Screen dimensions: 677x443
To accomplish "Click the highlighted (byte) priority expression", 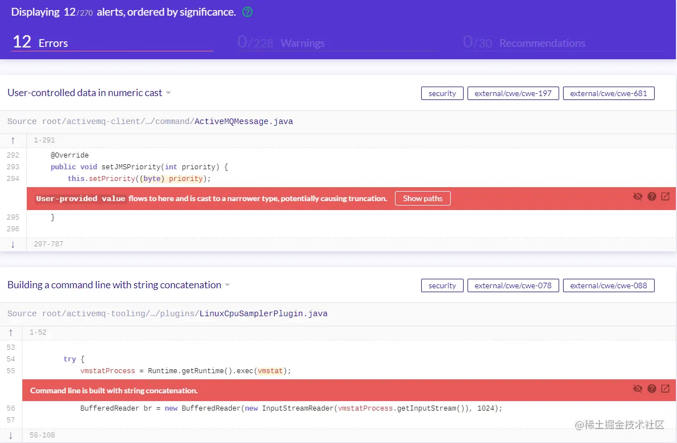I will point(172,179).
